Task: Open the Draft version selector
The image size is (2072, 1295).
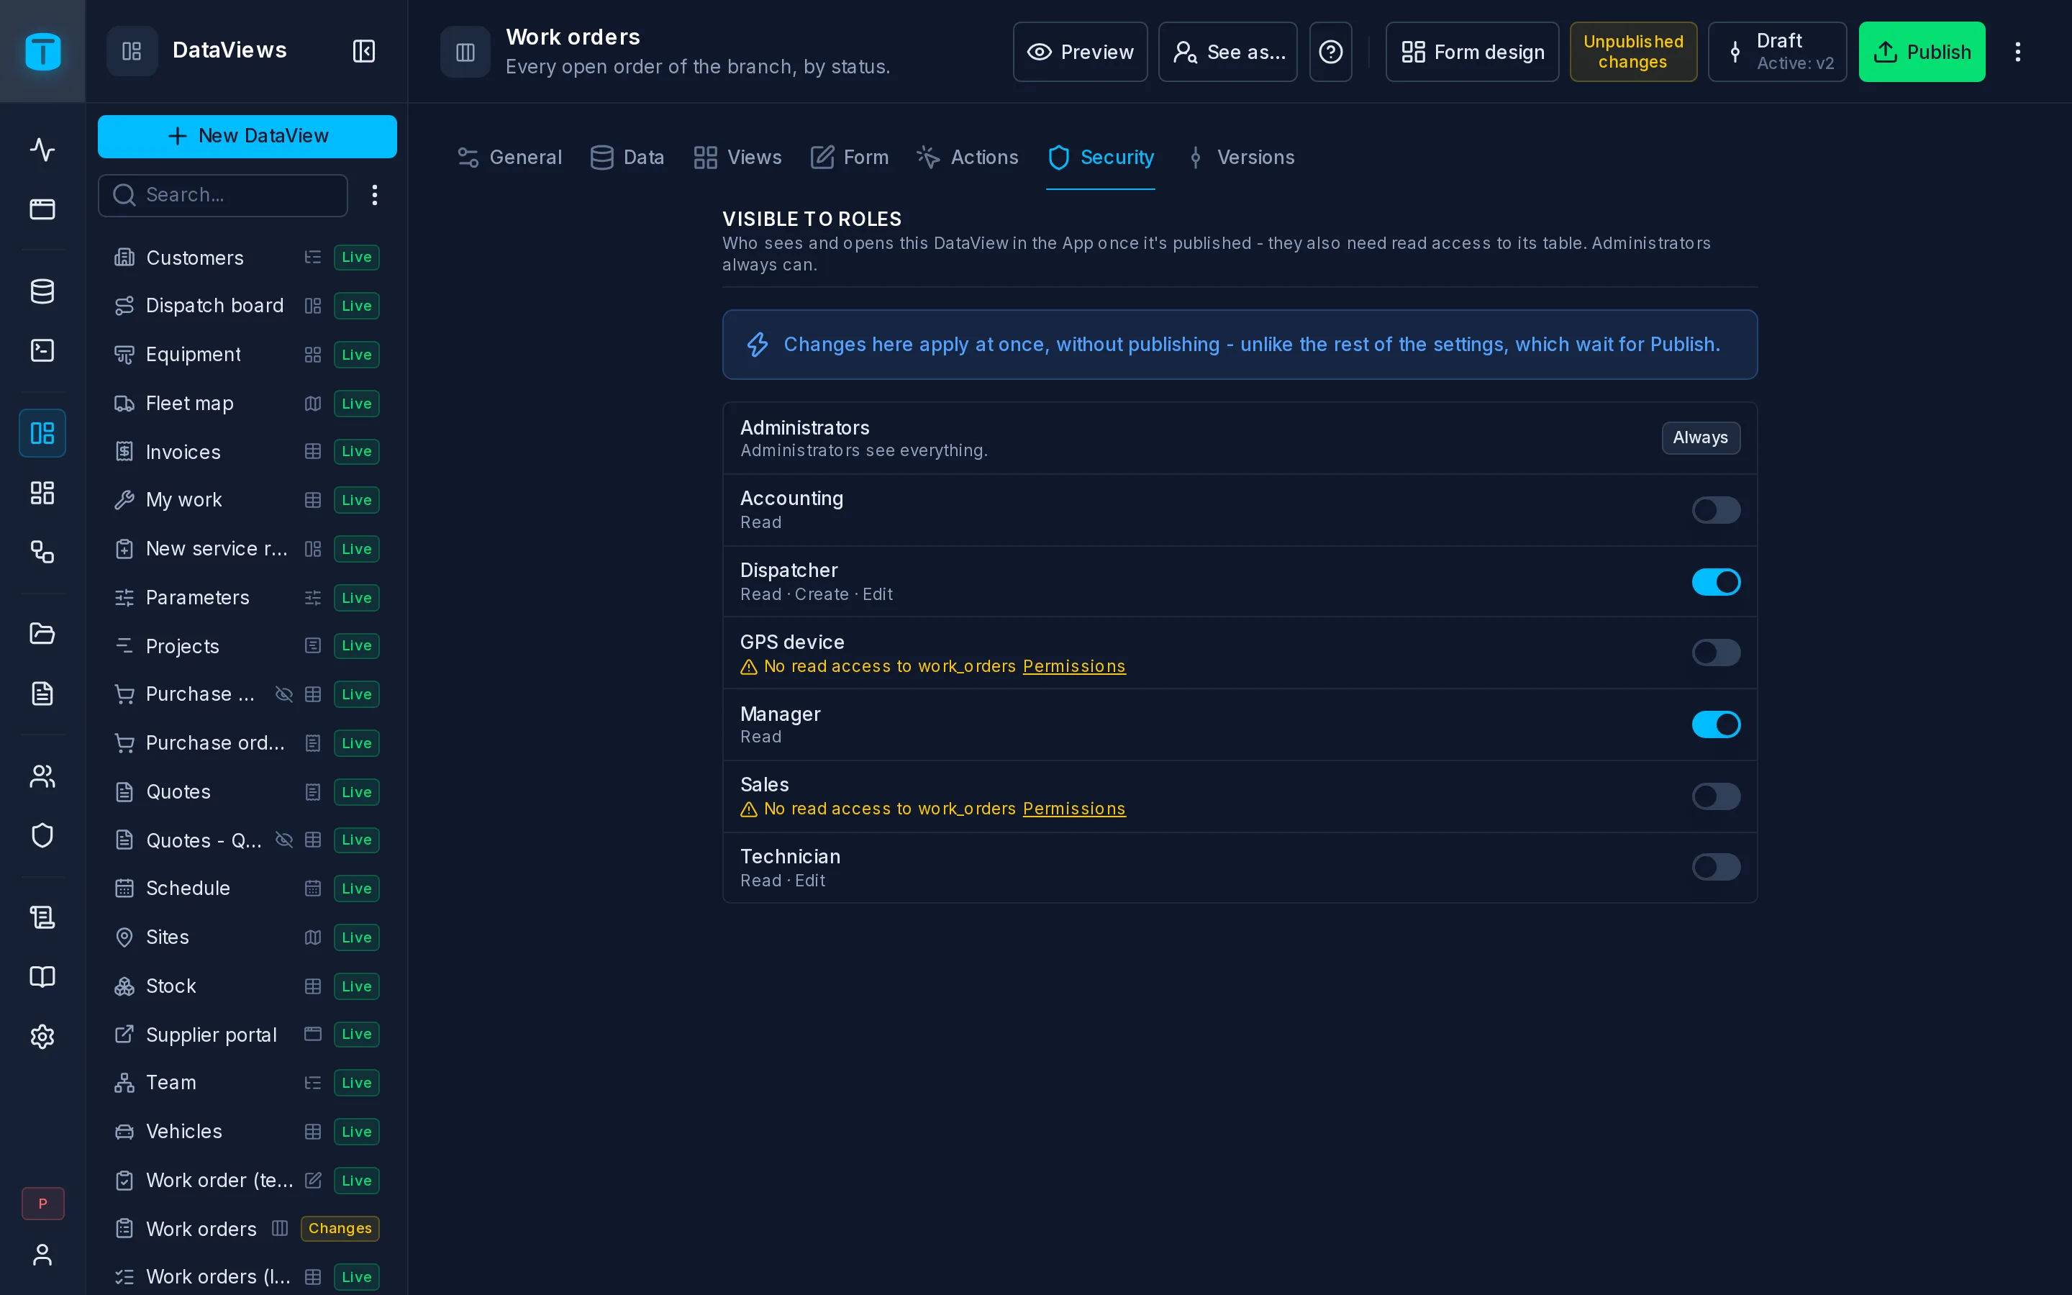Action: tap(1776, 53)
